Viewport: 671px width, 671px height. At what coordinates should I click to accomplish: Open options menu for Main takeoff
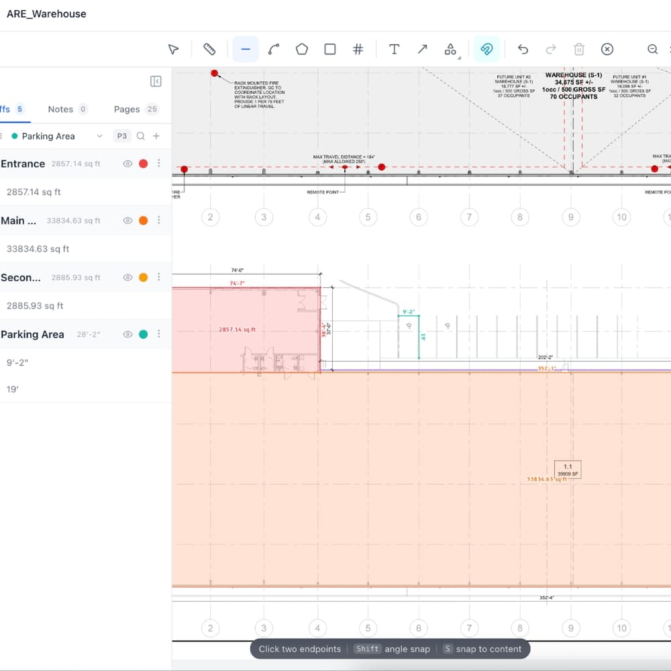tap(159, 220)
